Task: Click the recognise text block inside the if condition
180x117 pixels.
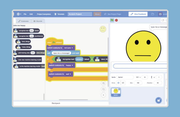Action: point(72,59)
